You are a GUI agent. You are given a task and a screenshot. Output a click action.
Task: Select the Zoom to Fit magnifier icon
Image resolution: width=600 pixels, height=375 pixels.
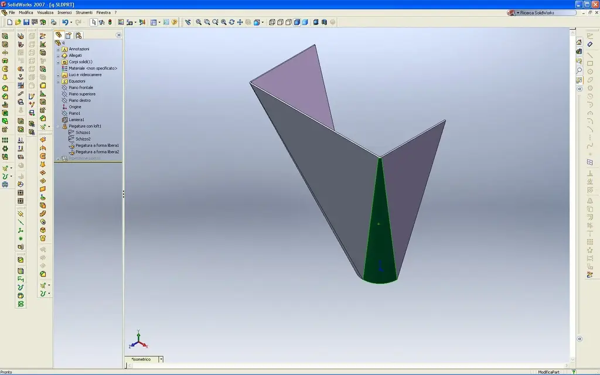pos(199,22)
